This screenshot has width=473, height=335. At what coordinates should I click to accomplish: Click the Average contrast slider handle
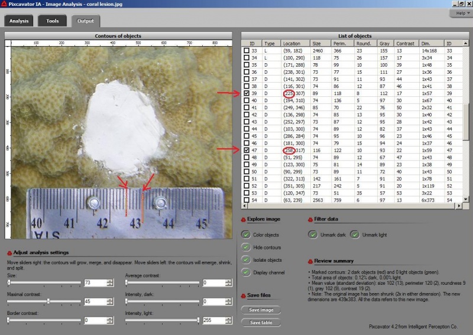[x=127, y=282]
